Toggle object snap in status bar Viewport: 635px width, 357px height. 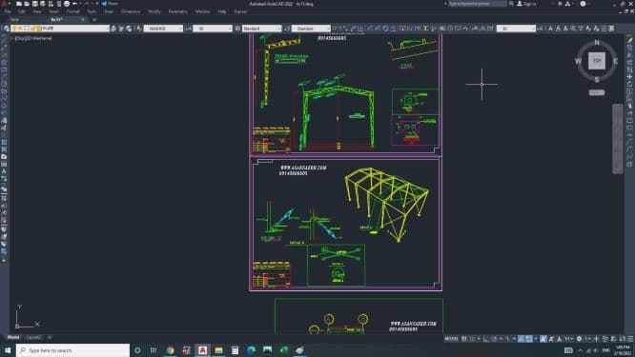coord(529,339)
